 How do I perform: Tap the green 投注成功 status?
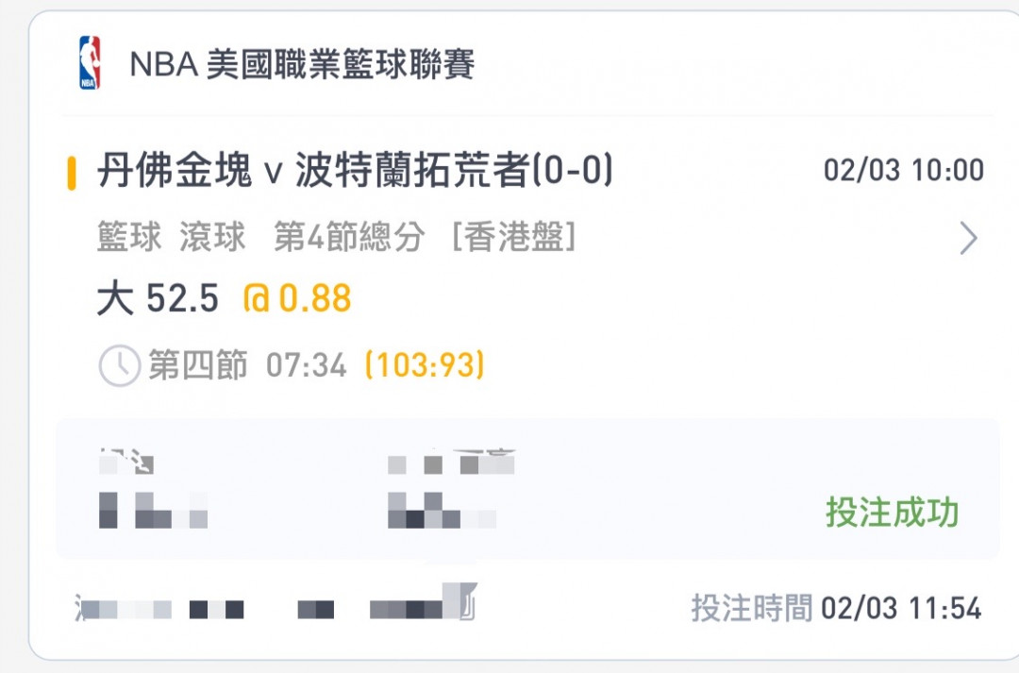(x=892, y=513)
